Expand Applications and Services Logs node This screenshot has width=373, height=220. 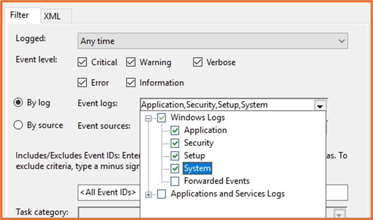[149, 195]
